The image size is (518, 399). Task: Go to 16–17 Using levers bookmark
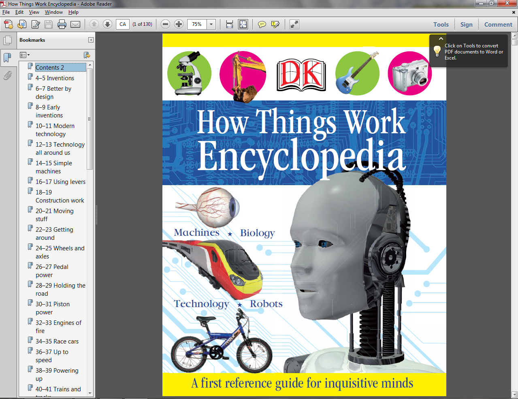coord(60,181)
